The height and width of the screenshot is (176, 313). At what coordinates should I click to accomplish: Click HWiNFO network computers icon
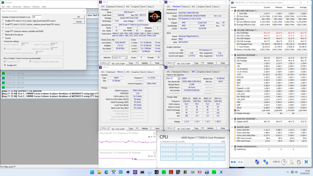click(x=266, y=162)
